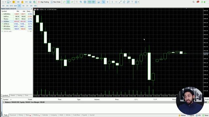This screenshot has width=209, height=117.
Task: Select the line chart type icon
Action: (72, 2)
